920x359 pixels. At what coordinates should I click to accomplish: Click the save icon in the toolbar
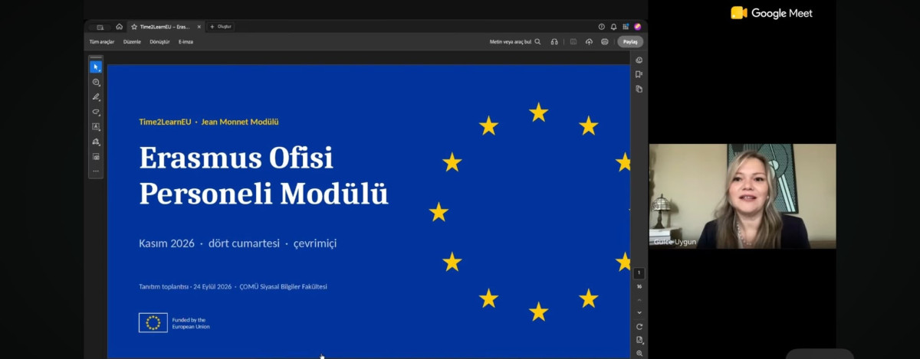(x=573, y=42)
